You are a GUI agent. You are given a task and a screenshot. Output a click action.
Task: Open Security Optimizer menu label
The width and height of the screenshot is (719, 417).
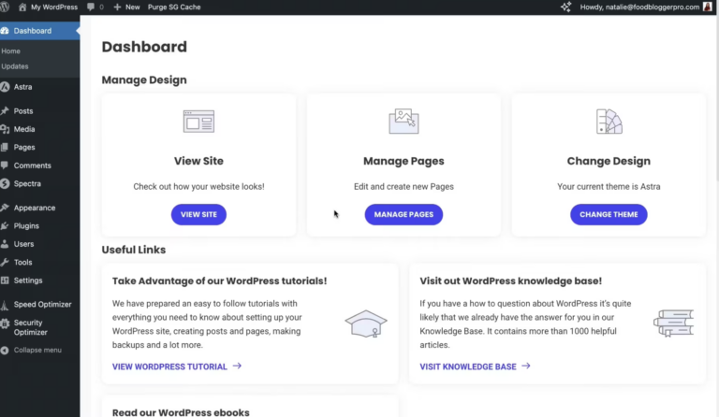(x=30, y=327)
